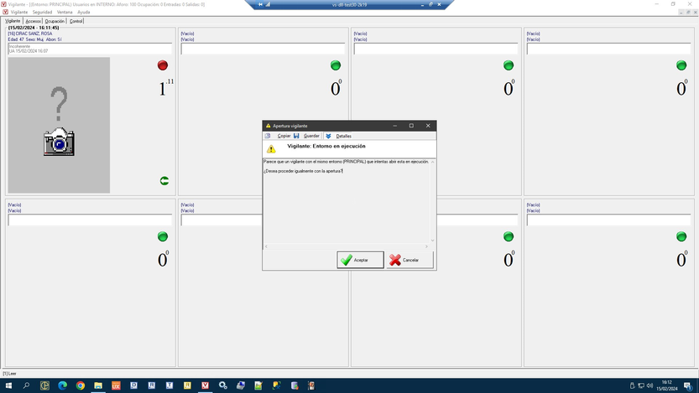This screenshot has height=393, width=699.
Task: Open taskbar search magnifier
Action: [x=26, y=385]
